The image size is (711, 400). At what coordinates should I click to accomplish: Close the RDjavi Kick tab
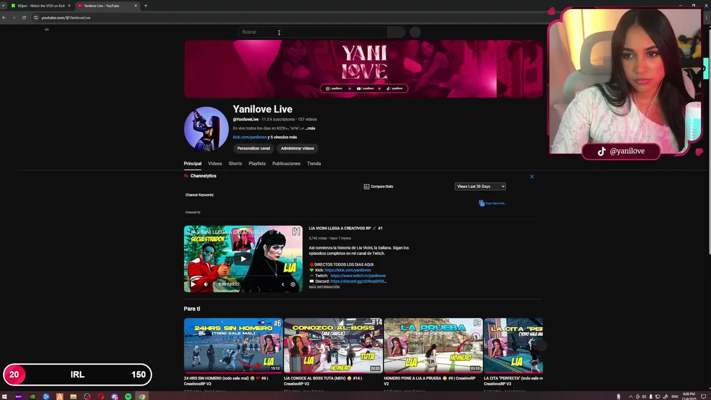pyautogui.click(x=69, y=6)
